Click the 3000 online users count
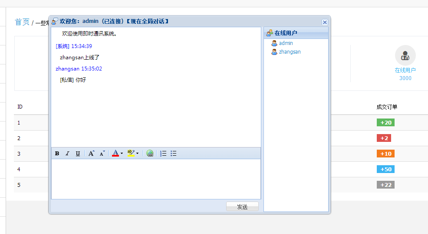Viewport: 428px width, 234px height. [x=405, y=78]
